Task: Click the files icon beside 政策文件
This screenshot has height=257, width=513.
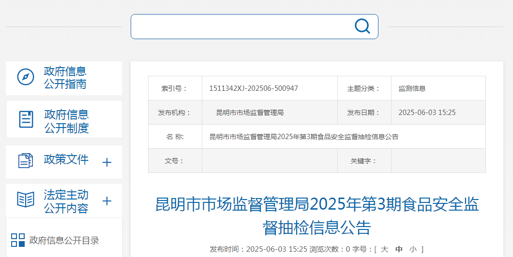Action: [x=26, y=160]
